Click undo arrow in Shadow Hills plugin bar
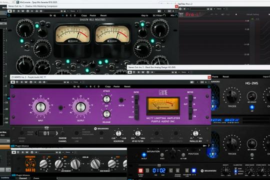The image size is (270, 180). pos(50,15)
